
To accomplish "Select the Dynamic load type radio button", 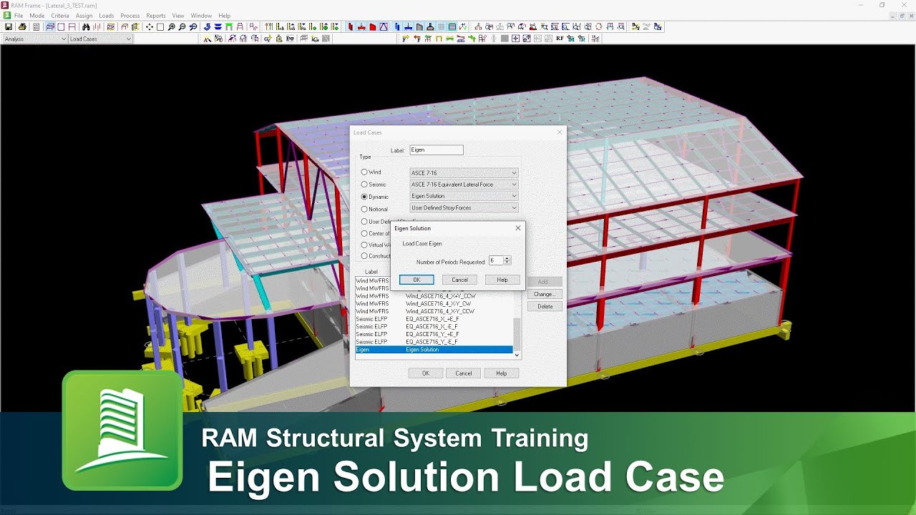I will coord(364,196).
